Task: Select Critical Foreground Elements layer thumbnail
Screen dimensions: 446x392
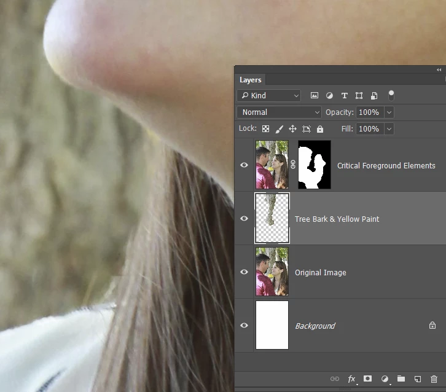Action: pos(272,165)
